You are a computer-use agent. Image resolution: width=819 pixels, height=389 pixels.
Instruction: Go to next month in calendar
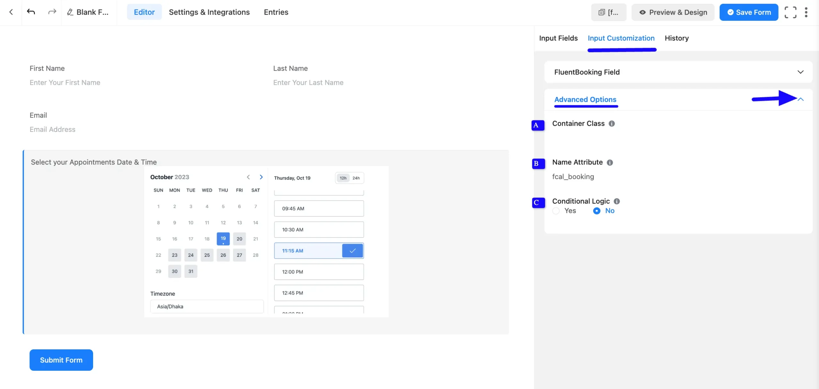pos(261,177)
